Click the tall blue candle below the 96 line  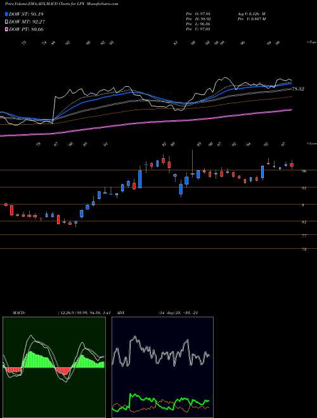click(x=140, y=179)
